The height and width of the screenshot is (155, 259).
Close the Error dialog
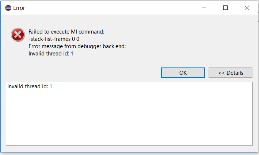tap(246, 8)
